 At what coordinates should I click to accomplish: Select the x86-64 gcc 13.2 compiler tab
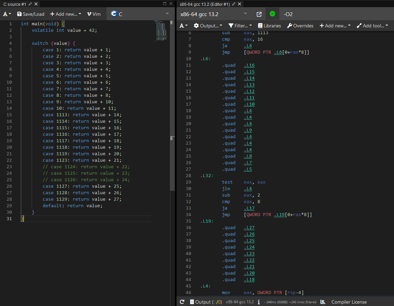[x=205, y=4]
